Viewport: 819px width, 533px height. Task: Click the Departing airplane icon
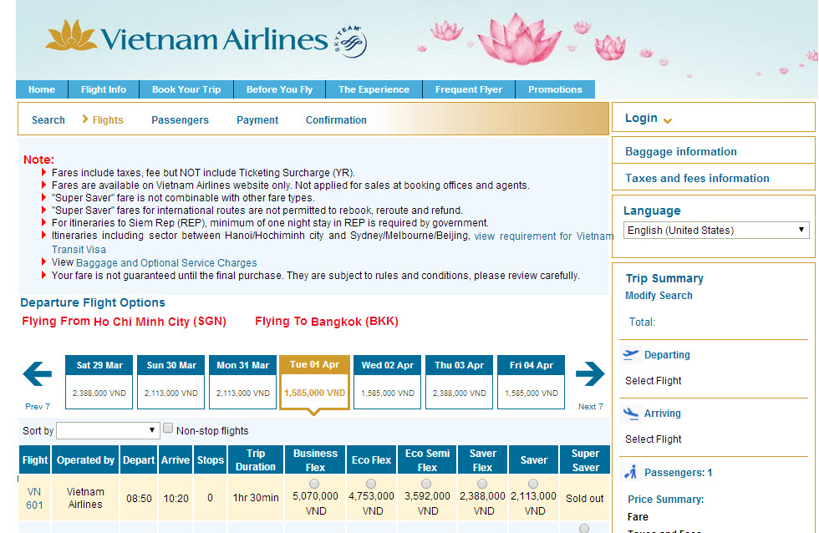[x=631, y=354]
